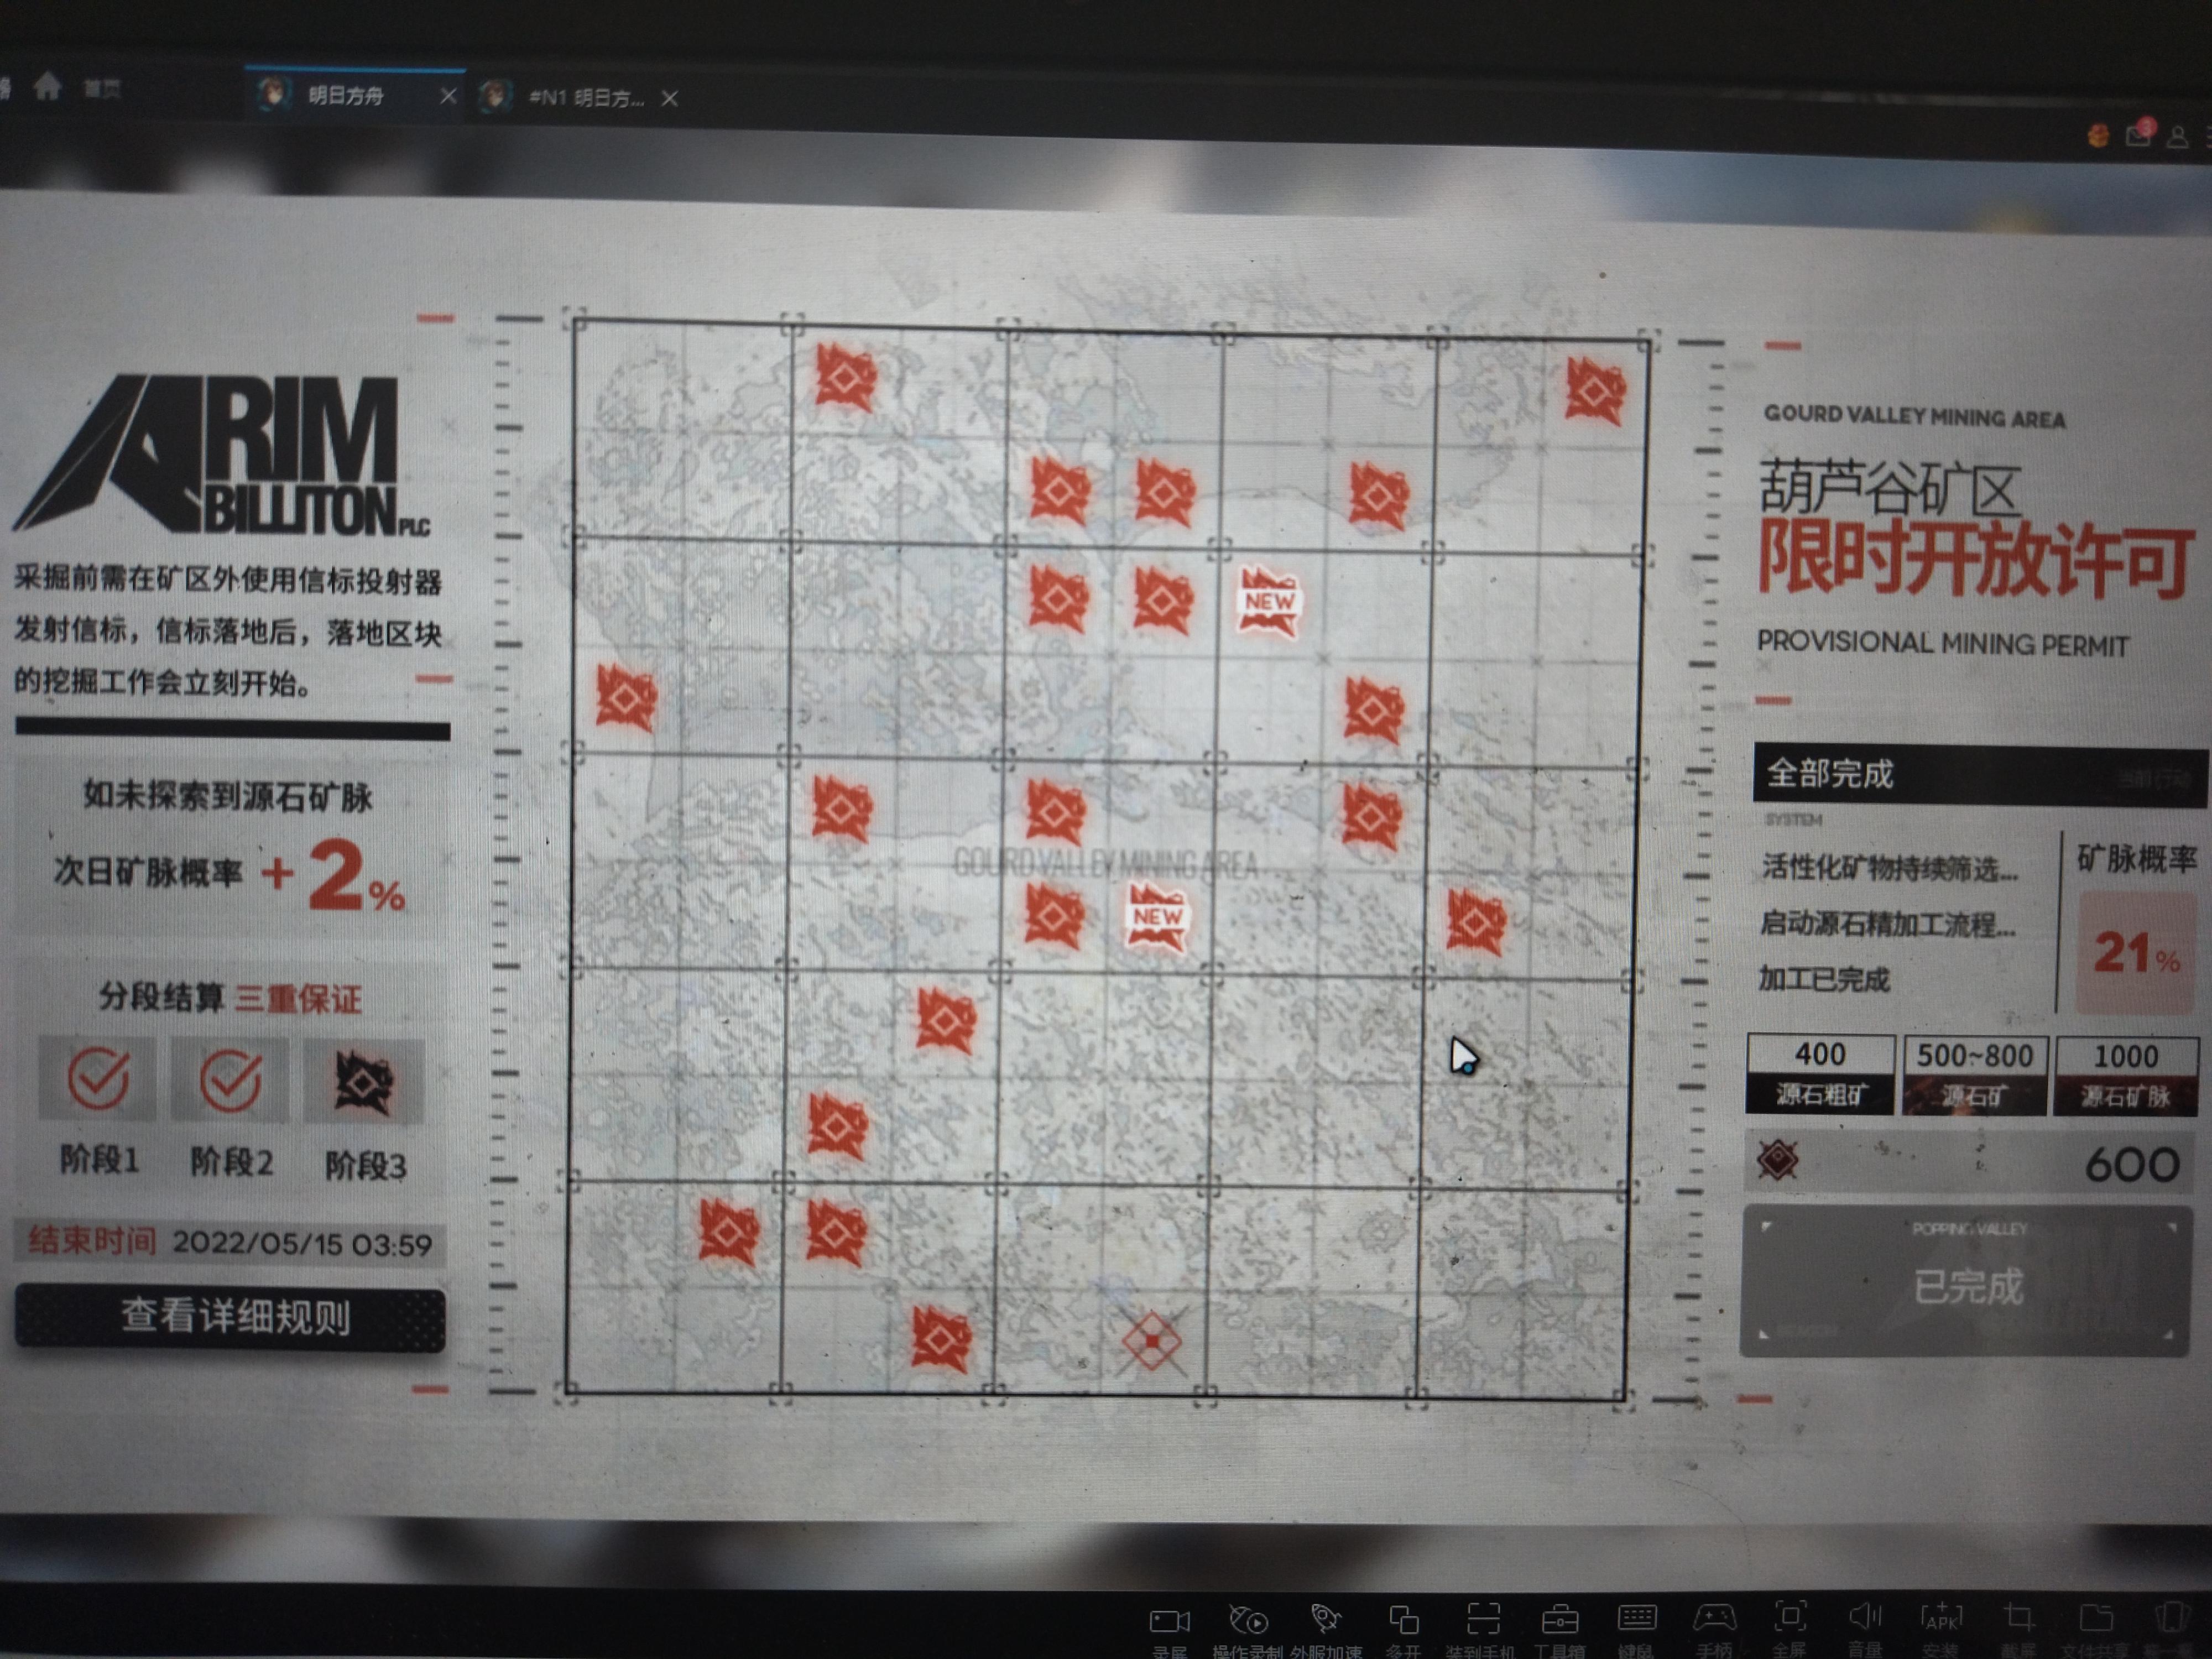
Task: Click the APK 安装 install icon
Action: pyautogui.click(x=1941, y=1617)
